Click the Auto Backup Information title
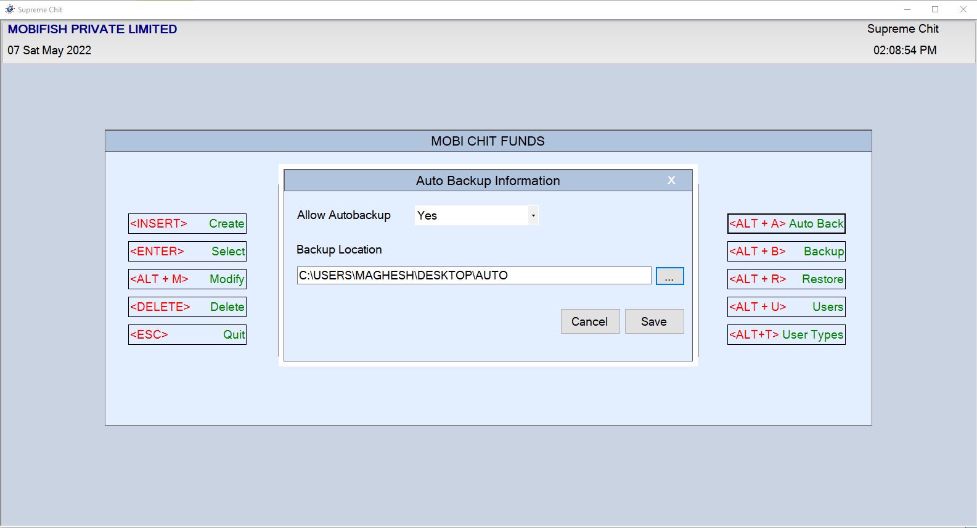 (x=488, y=181)
